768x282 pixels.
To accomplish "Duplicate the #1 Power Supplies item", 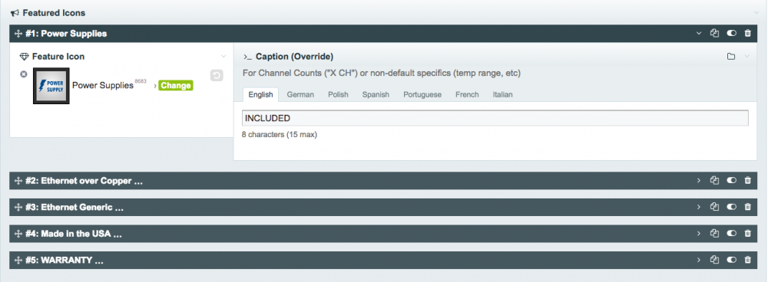I will coord(714,33).
